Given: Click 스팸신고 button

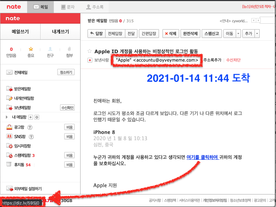Looking at the screenshot, I should [211, 33].
